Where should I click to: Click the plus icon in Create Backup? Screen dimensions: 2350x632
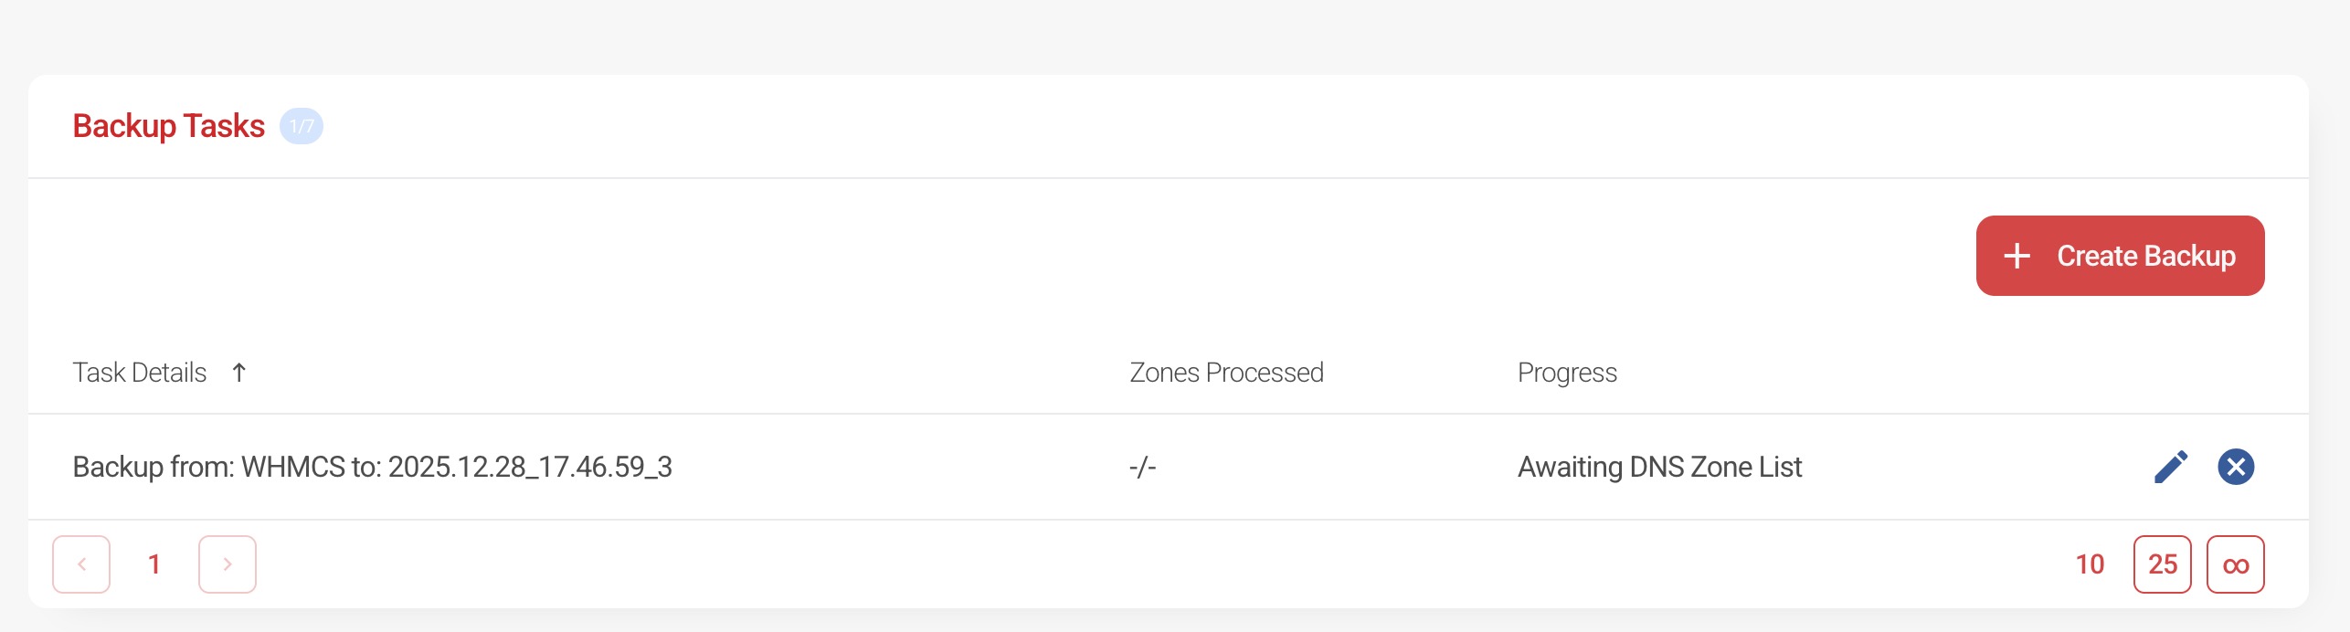tap(2017, 256)
